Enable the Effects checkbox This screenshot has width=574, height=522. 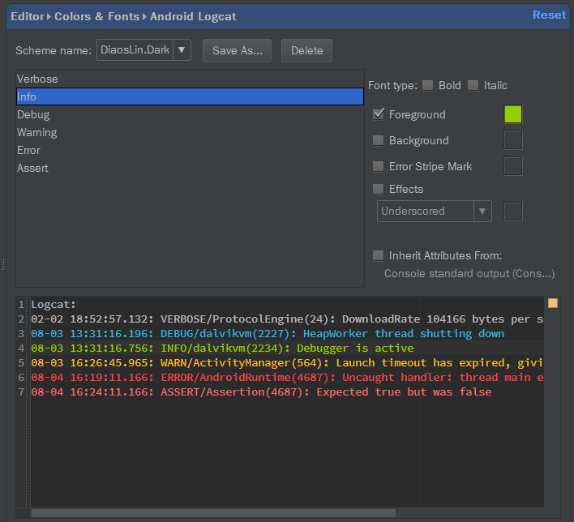[378, 189]
